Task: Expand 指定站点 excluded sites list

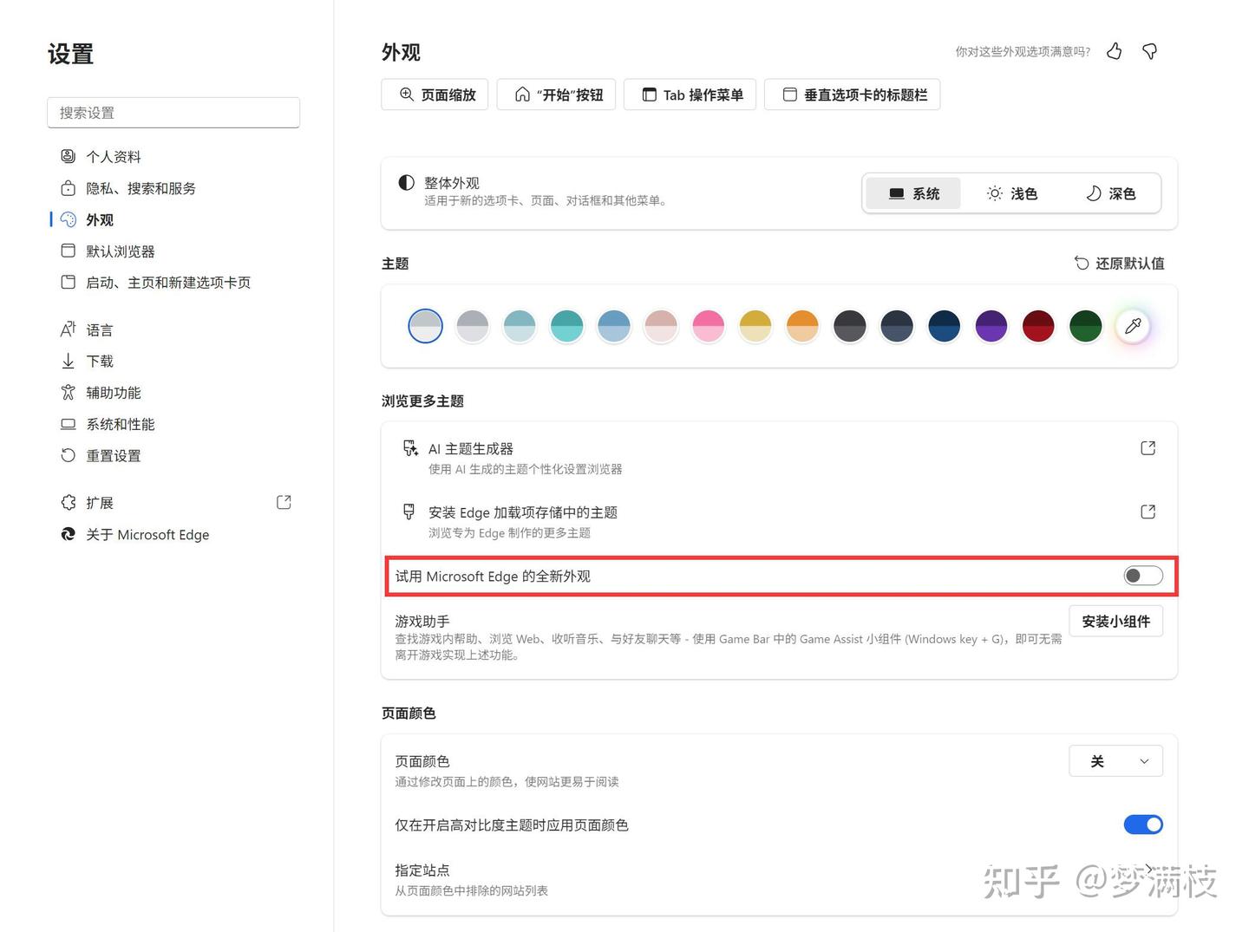Action: [1148, 870]
